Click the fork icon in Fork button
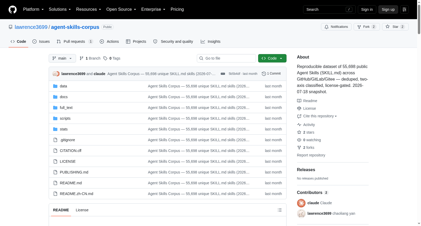The height and width of the screenshot is (226, 421). pyautogui.click(x=359, y=27)
